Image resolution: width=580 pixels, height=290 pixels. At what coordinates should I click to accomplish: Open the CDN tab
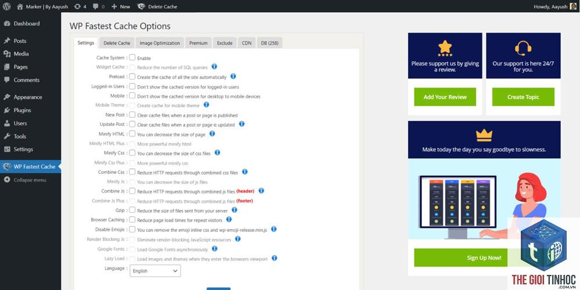point(246,43)
